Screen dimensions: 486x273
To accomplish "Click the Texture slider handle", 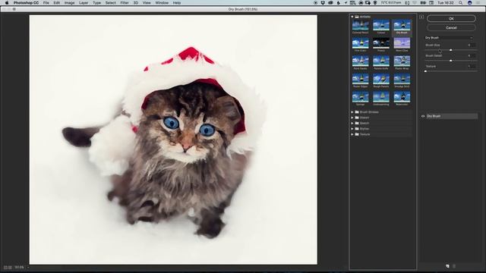I will 425,71.
